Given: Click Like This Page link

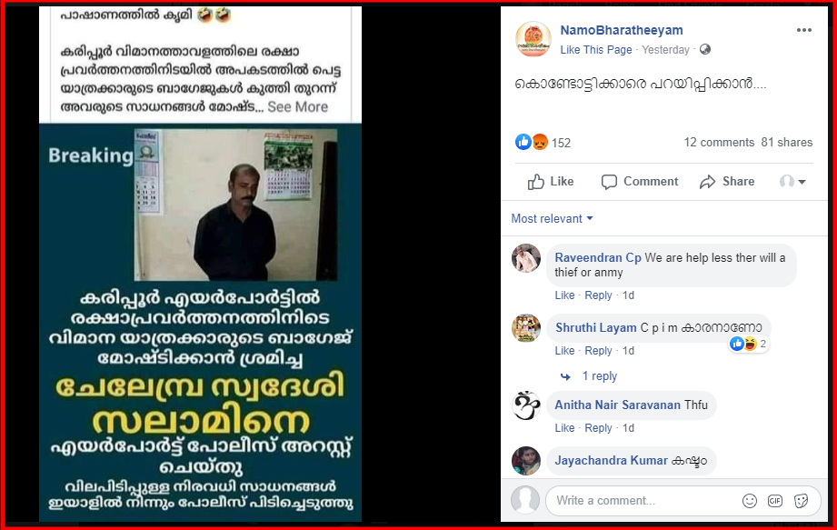Looking at the screenshot, I should (x=596, y=50).
